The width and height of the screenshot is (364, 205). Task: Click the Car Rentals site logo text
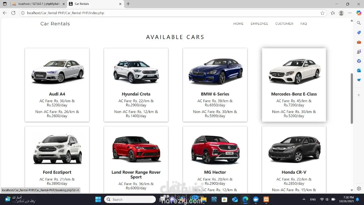coord(55,24)
